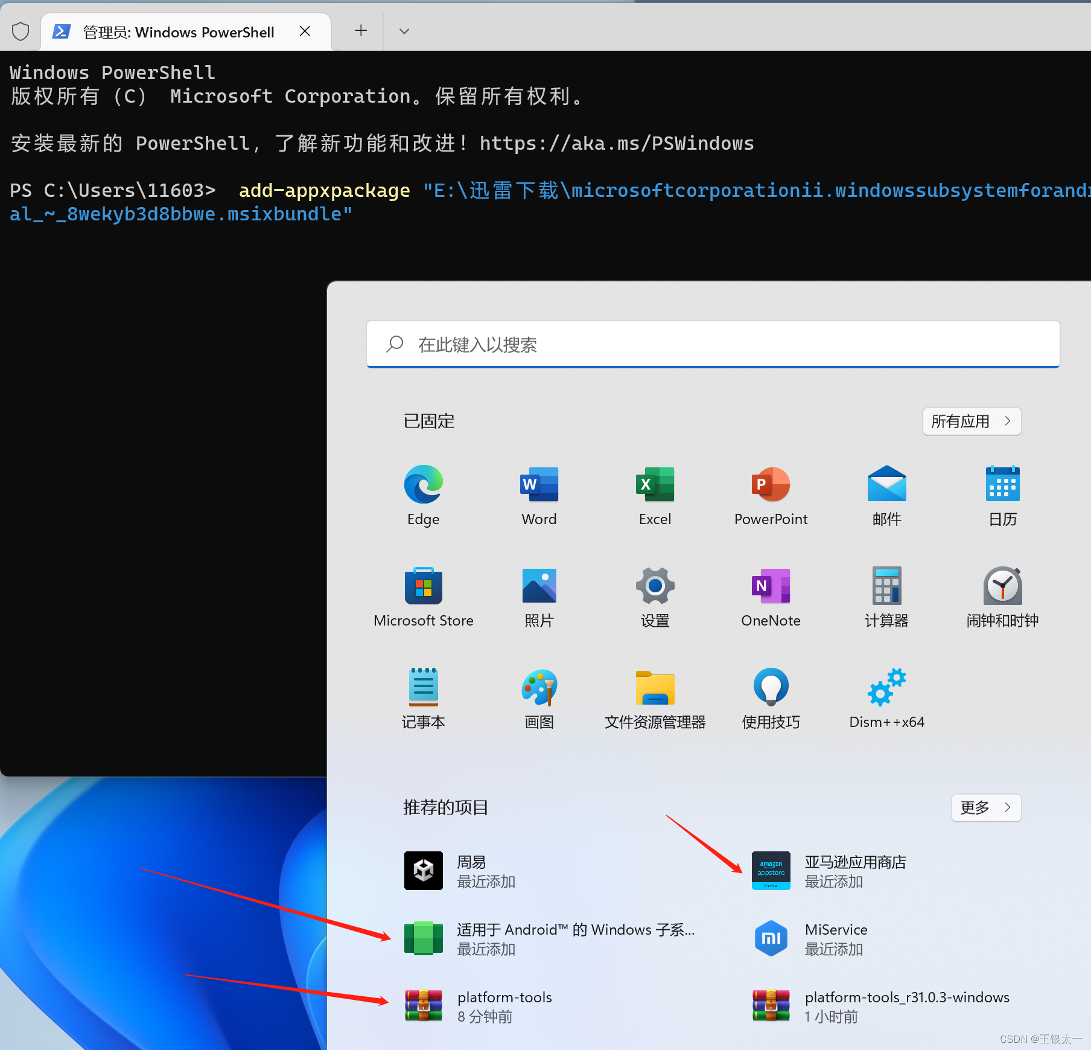1091x1050 pixels.
Task: Open 闹钟和时钟 clock app
Action: [x=1002, y=597]
